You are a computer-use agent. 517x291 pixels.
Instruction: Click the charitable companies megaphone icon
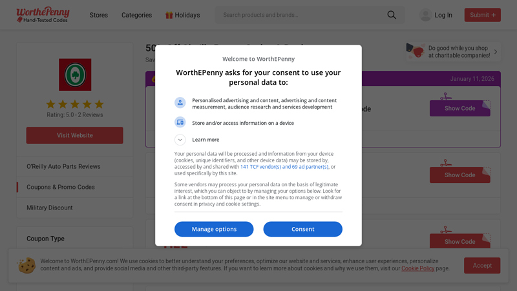pos(416,52)
